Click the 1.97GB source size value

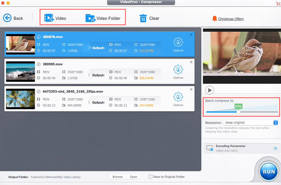tap(72, 78)
